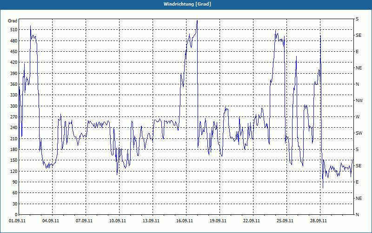
Task: Click the date label '28.09.11'
Action: coord(318,221)
